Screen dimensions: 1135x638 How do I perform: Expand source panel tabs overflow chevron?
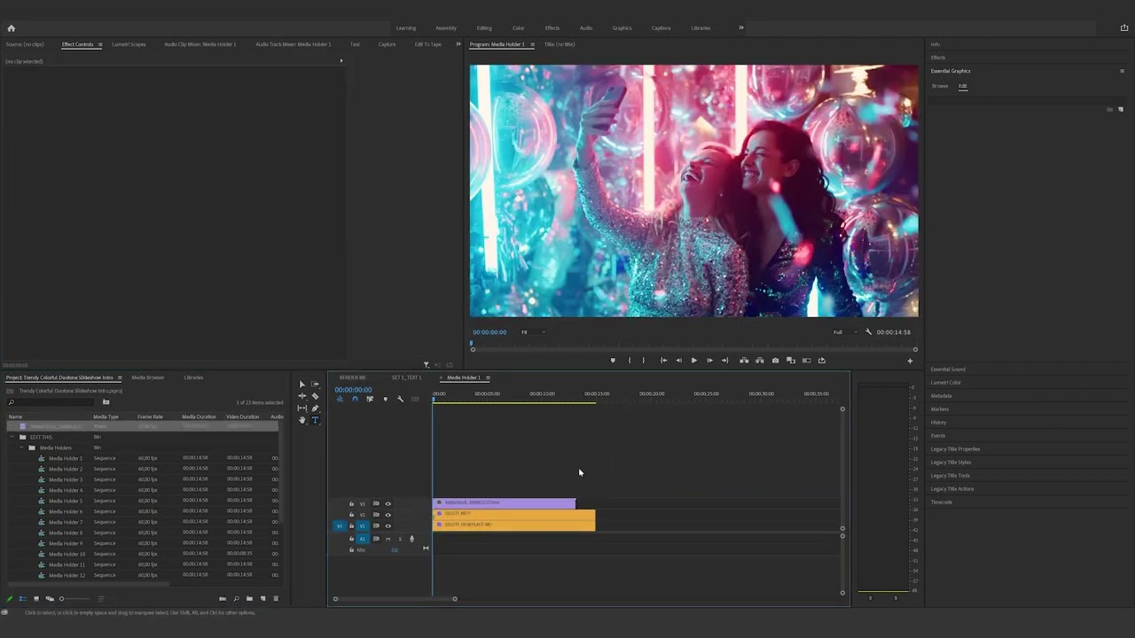[458, 44]
